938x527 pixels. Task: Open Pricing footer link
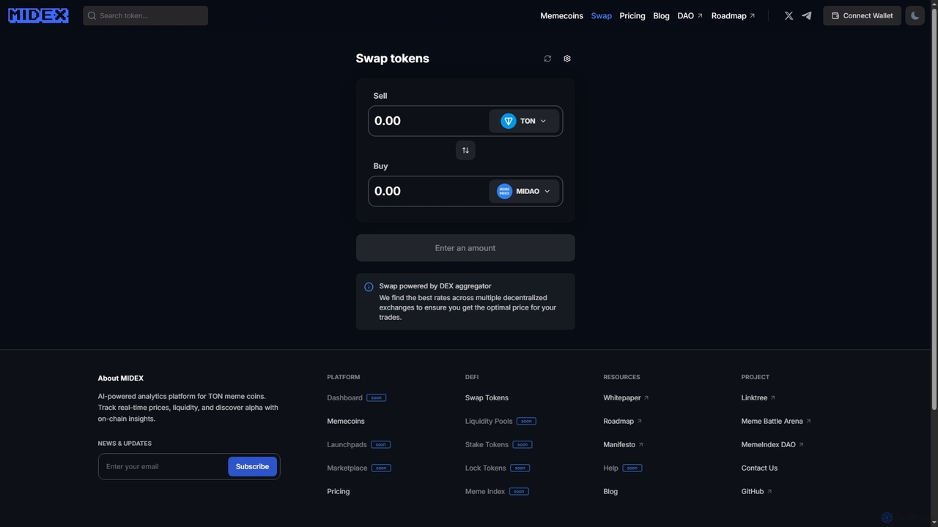pyautogui.click(x=339, y=491)
